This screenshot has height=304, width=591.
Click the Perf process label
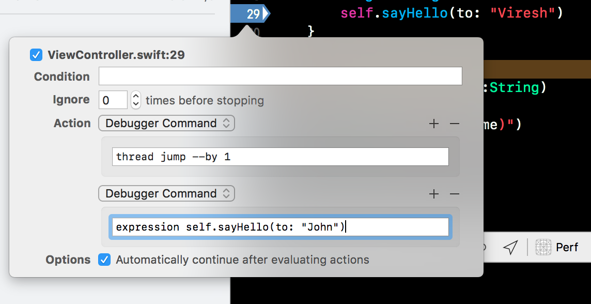tap(567, 247)
